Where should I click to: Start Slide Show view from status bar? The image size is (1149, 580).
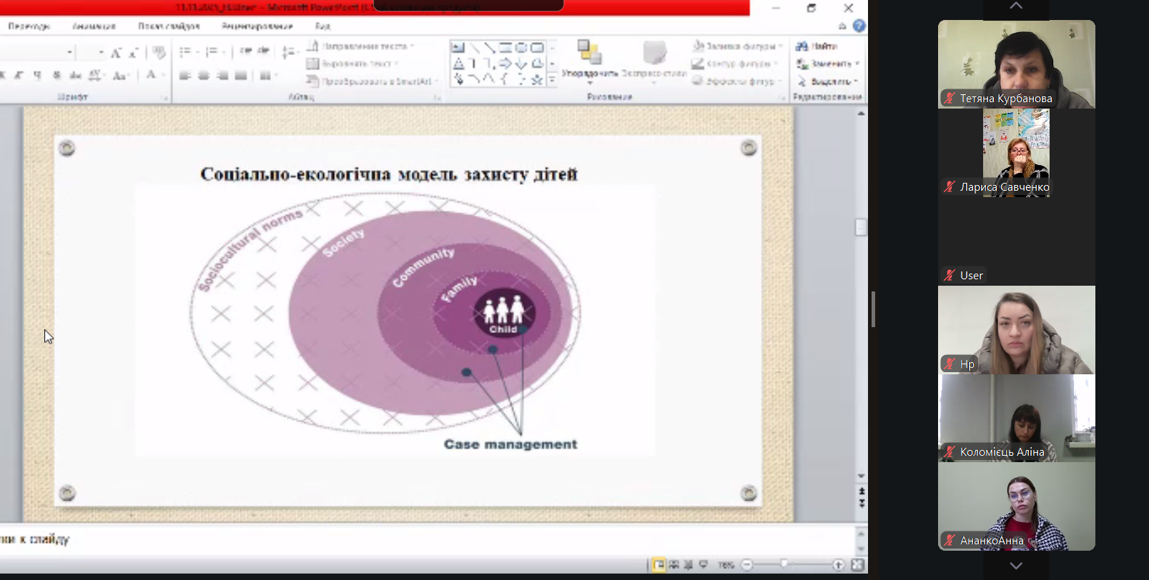pyautogui.click(x=704, y=565)
